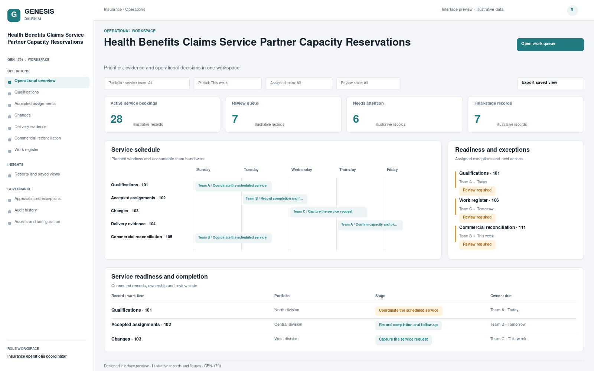
Task: Click Capture the service request stage tag
Action: coord(404,340)
